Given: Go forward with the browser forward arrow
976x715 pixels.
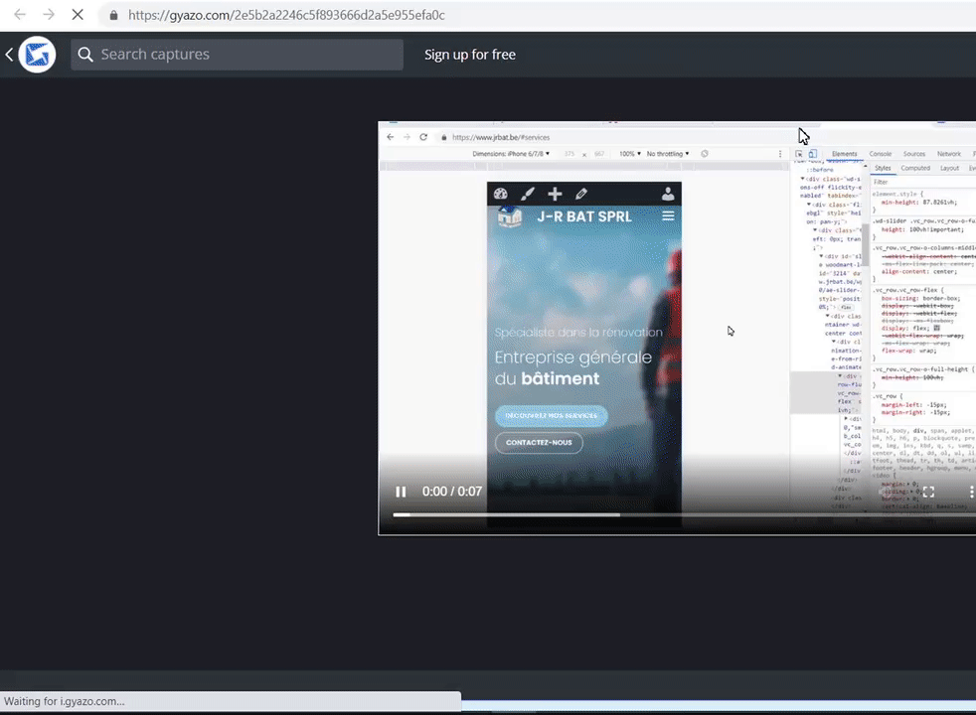Looking at the screenshot, I should coord(49,14).
